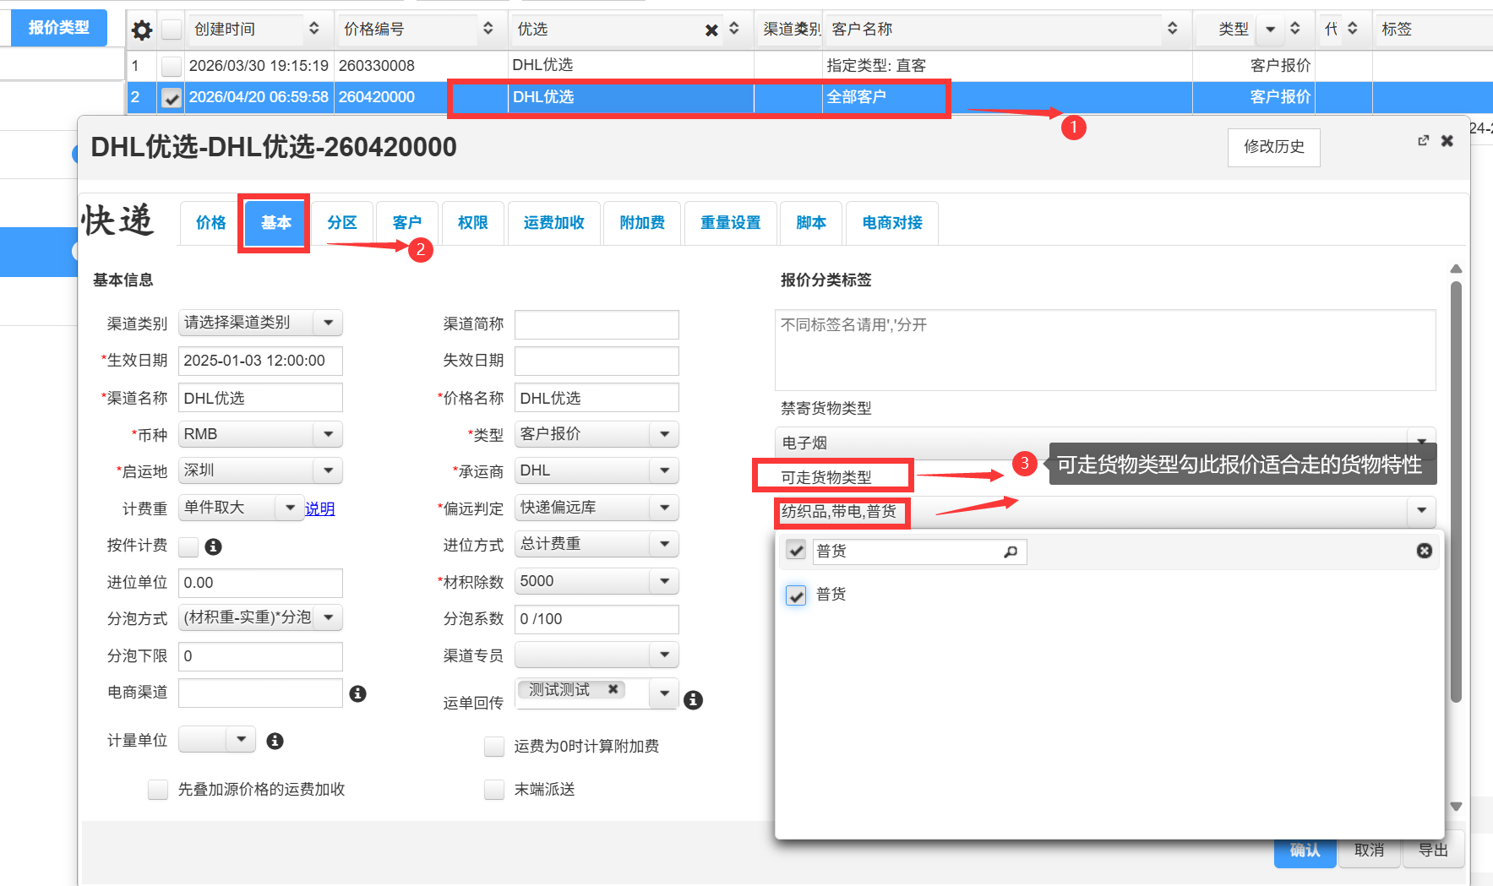Screen dimensions: 1493x886
Task: Enable 先叠加源价格的运费加收 checkbox
Action: pyautogui.click(x=158, y=789)
